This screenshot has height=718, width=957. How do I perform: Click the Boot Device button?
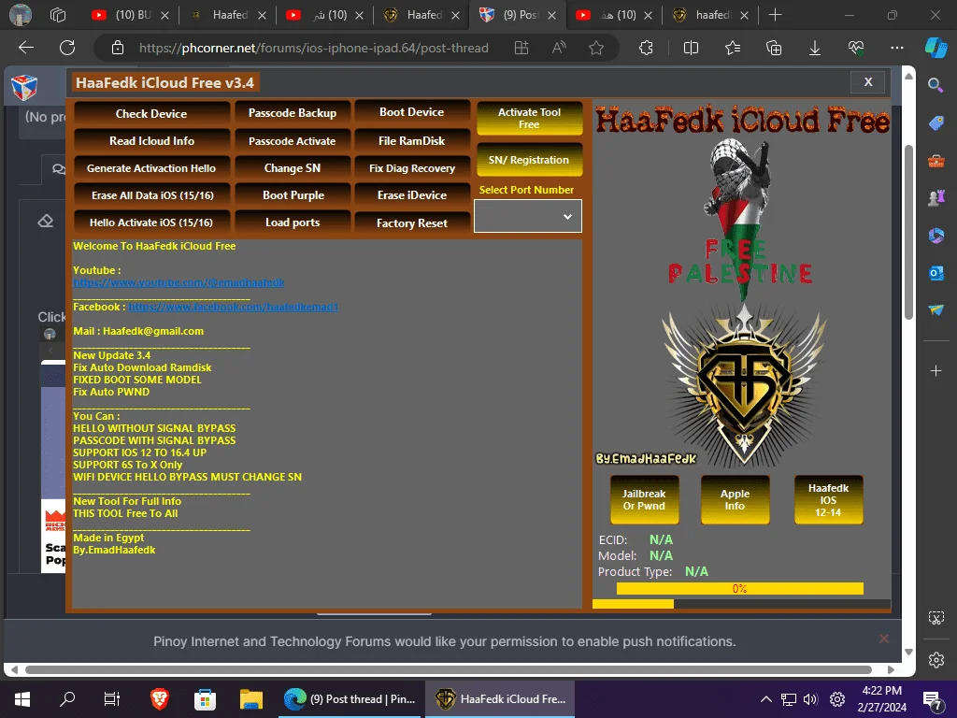412,112
